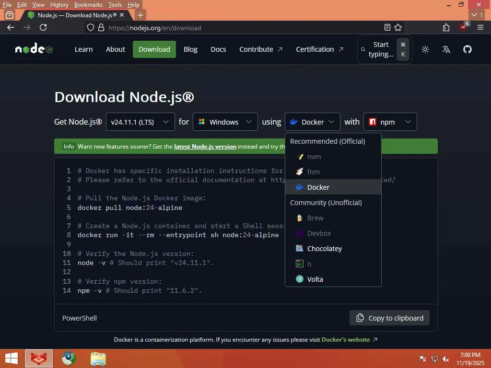491x368 pixels.
Task: Open the version v24.11.1 (LTS) dropdown
Action: [140, 122]
